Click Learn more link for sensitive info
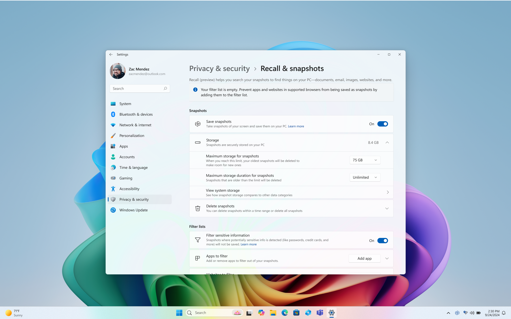Screen dimensions: 511x319 249,244
